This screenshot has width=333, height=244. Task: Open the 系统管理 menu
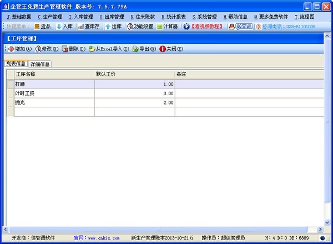tap(204, 17)
